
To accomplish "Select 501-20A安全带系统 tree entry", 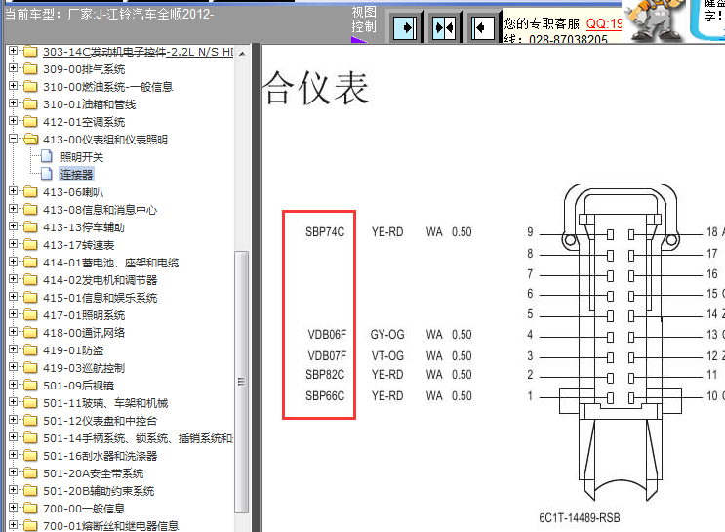I will click(x=94, y=473).
